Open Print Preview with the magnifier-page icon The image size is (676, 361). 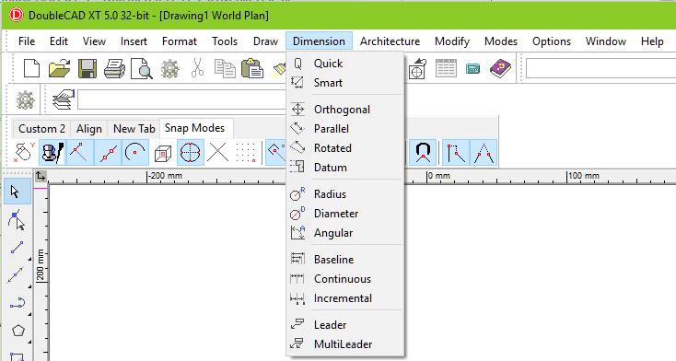142,68
